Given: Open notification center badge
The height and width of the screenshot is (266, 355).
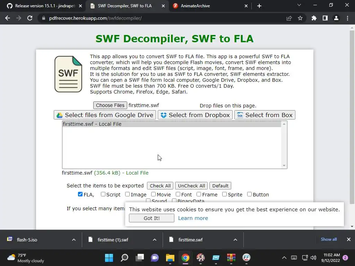Looking at the screenshot, I should coord(345,258).
